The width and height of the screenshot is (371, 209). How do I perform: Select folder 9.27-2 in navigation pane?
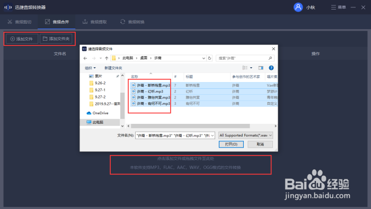tap(100, 97)
